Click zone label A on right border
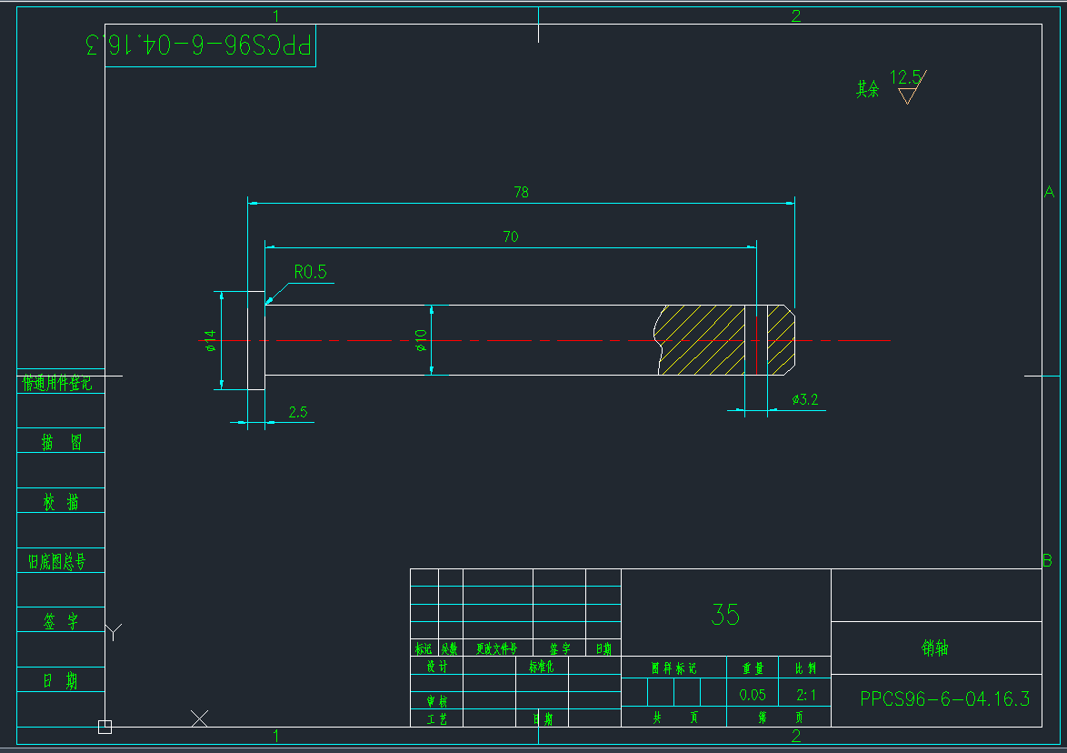 point(1049,193)
